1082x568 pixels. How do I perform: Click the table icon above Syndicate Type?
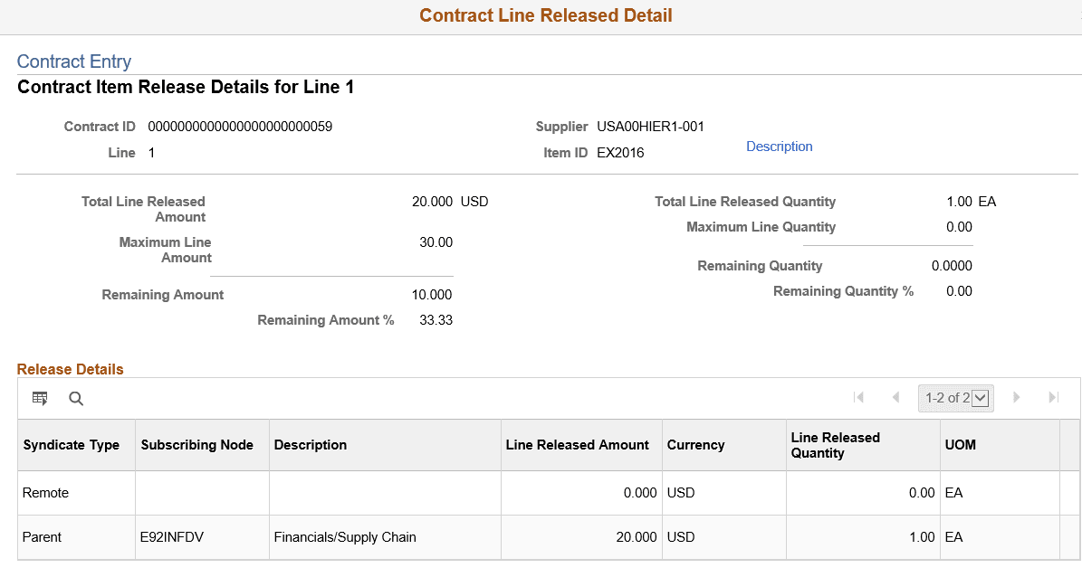point(39,398)
